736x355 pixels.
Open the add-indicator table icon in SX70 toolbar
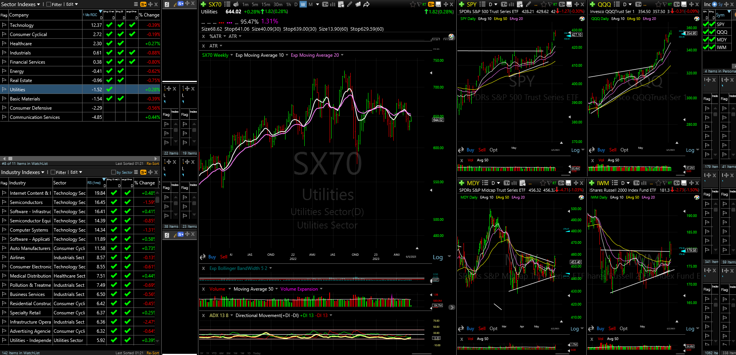coord(341,4)
